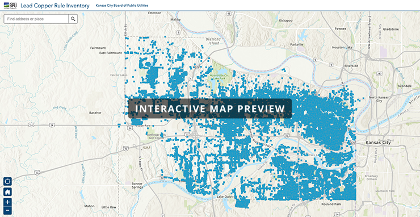Click the Find address or place field
The height and width of the screenshot is (217, 420).
pos(36,19)
